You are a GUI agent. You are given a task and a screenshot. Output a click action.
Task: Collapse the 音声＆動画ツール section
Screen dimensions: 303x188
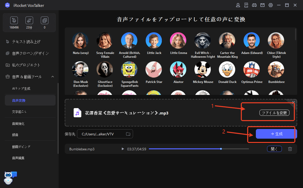[x=52, y=77]
